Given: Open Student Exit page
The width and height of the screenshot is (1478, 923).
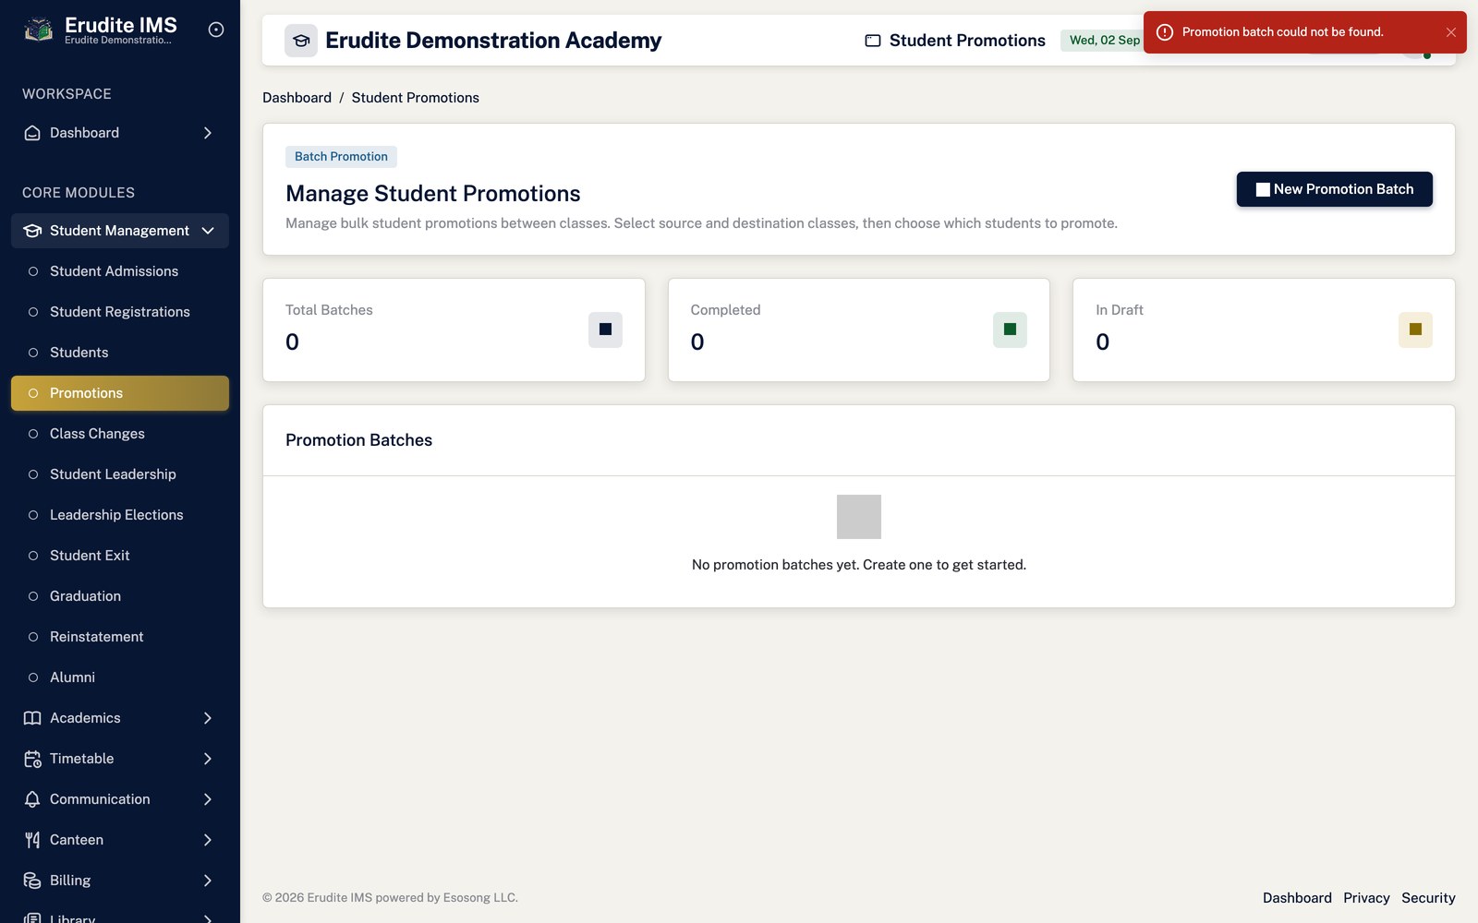Looking at the screenshot, I should (x=120, y=556).
